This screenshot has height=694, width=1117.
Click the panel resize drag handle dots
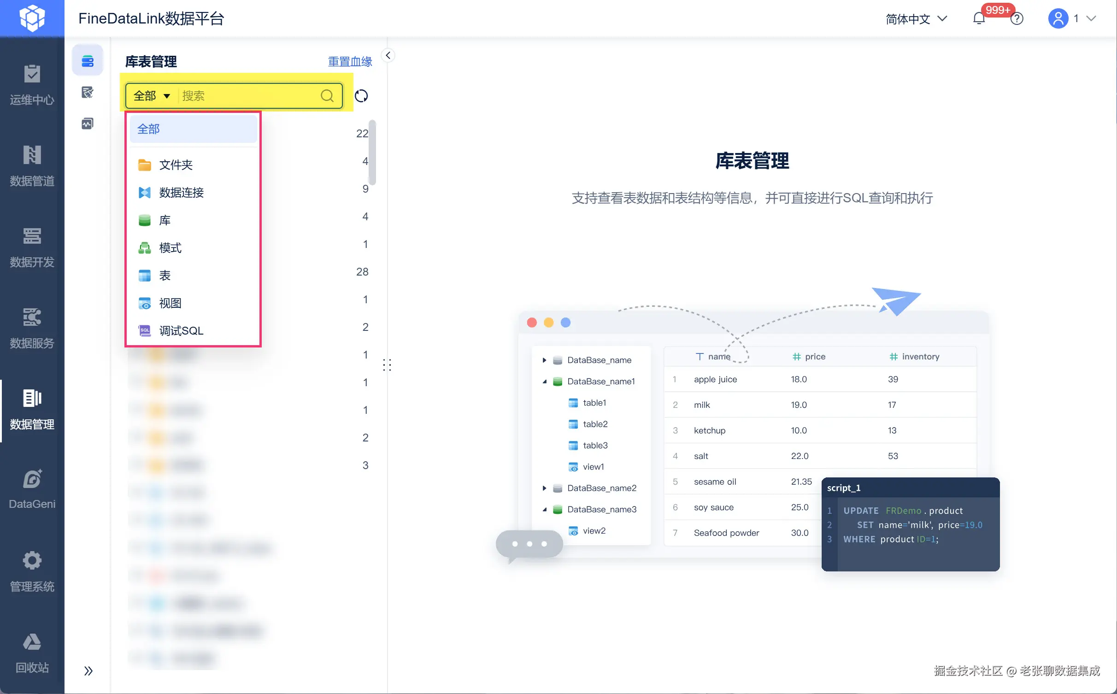point(387,365)
